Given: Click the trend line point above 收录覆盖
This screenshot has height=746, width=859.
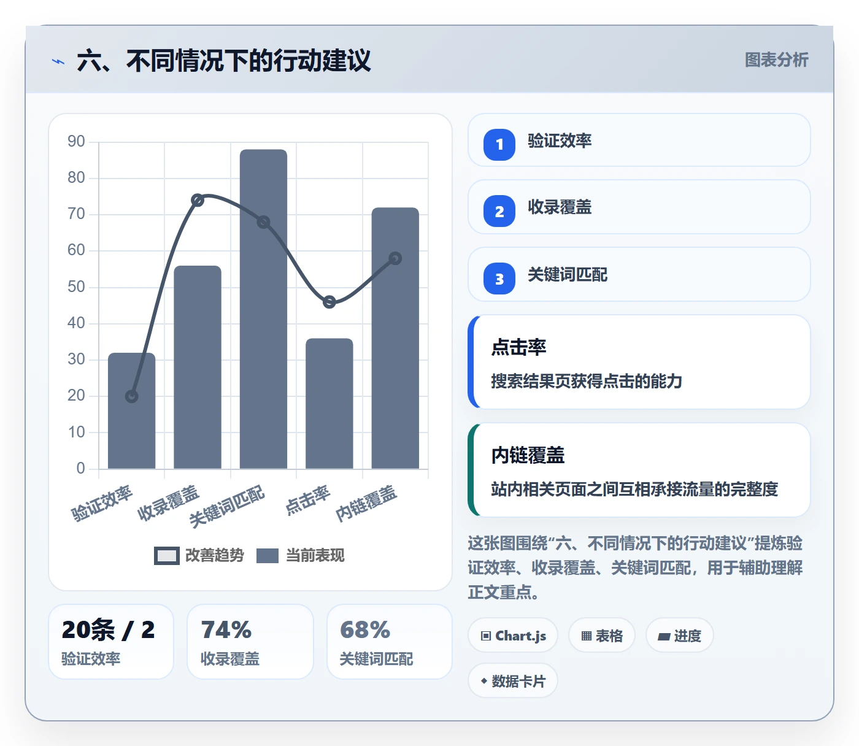Looking at the screenshot, I should (x=198, y=200).
